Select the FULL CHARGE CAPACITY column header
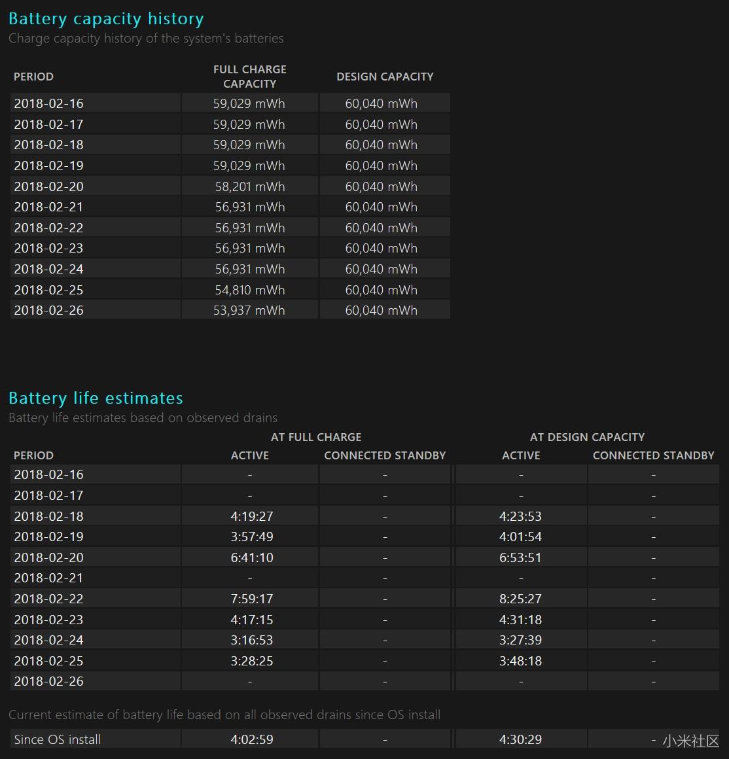This screenshot has width=729, height=759. (249, 77)
